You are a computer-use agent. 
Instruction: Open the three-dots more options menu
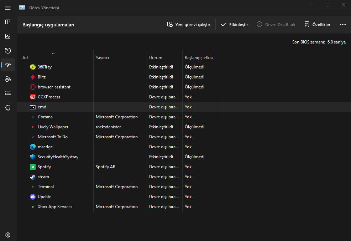click(x=343, y=25)
